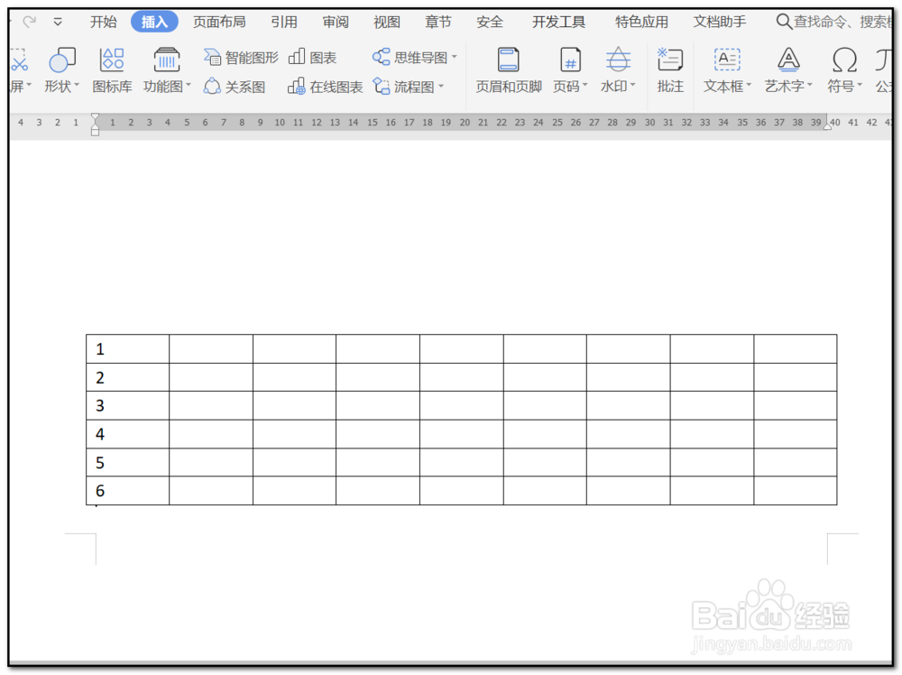902x675 pixels.
Task: Click table cell containing 3
Action: [128, 406]
